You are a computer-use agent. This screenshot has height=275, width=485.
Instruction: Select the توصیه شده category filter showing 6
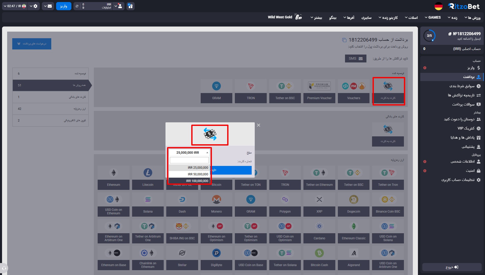point(50,74)
